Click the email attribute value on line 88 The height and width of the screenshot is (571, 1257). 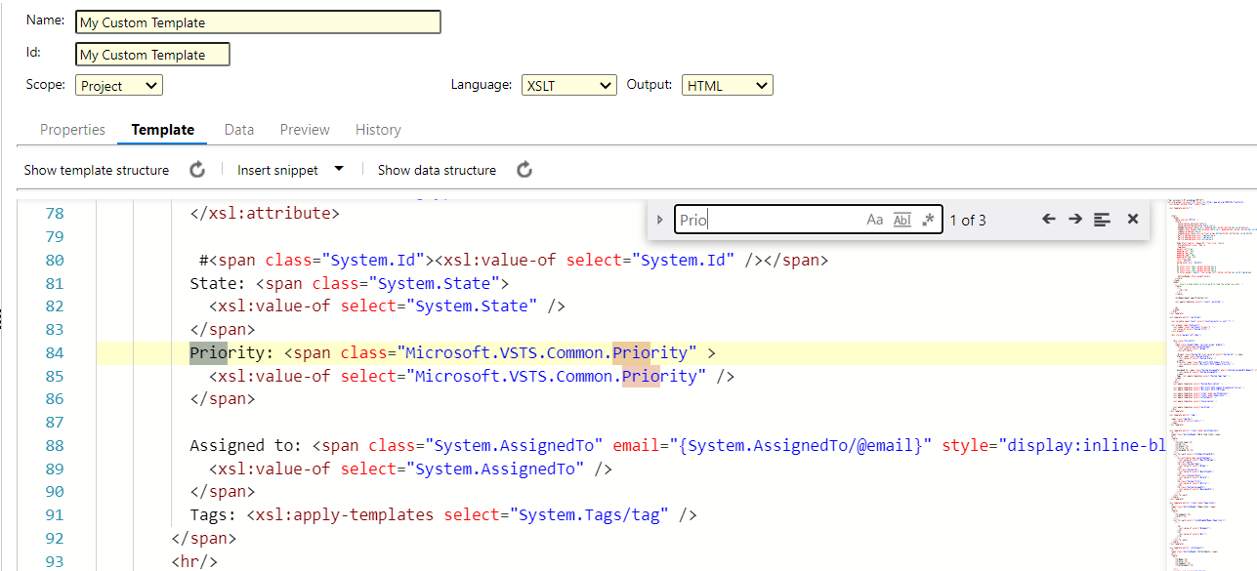[x=800, y=445]
